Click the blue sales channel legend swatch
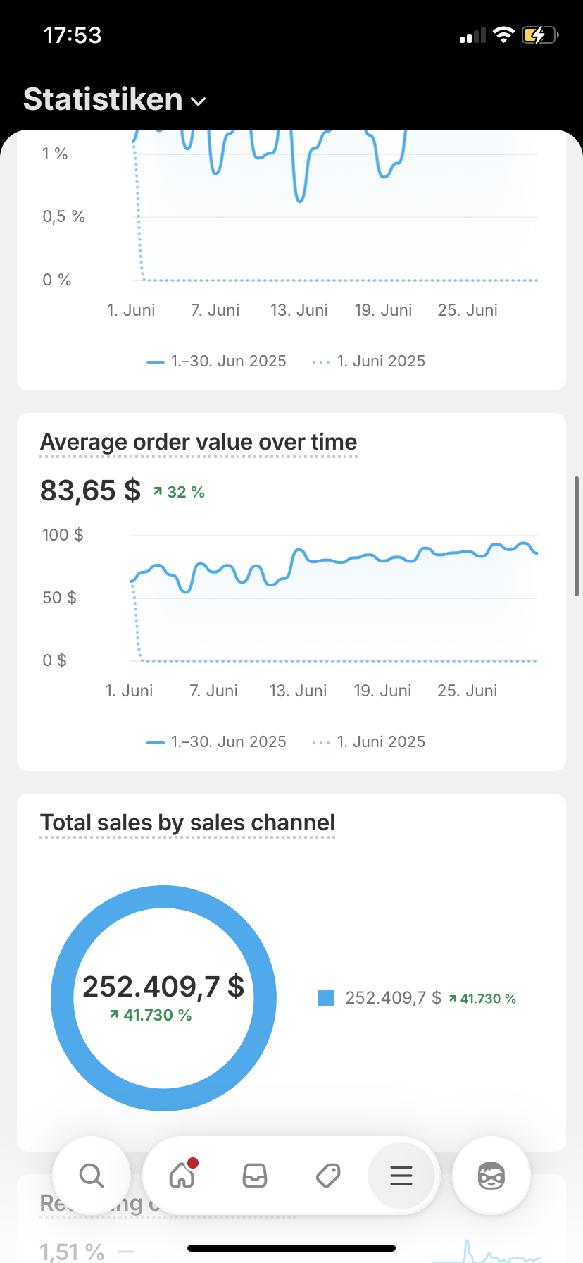 click(x=326, y=998)
